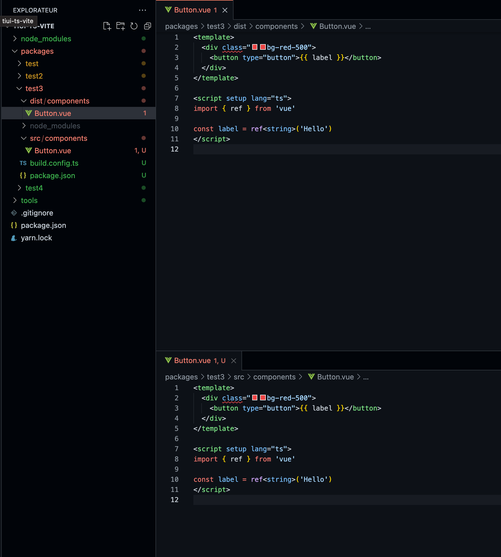Click Vue icon of dist Button.vue in tree
The height and width of the screenshot is (557, 501).
click(x=29, y=113)
